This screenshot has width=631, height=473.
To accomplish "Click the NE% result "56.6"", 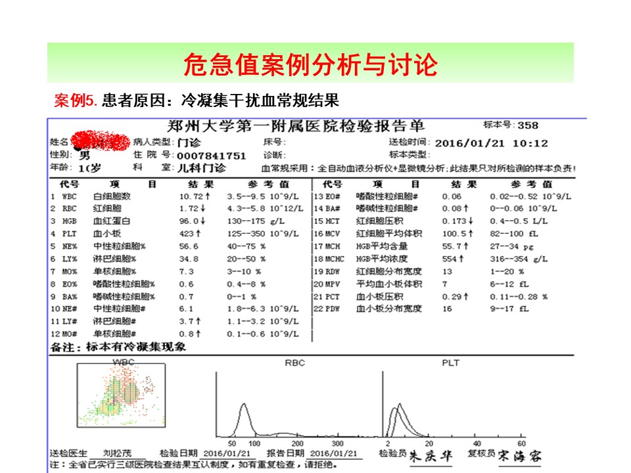I will coord(189,246).
